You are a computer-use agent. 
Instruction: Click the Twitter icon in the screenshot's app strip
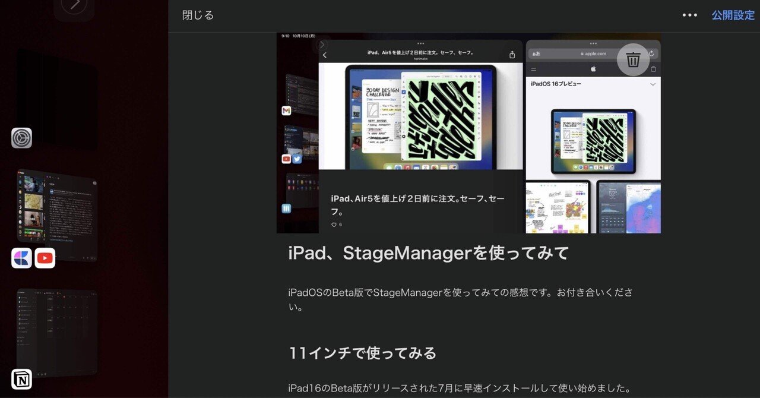tap(297, 159)
